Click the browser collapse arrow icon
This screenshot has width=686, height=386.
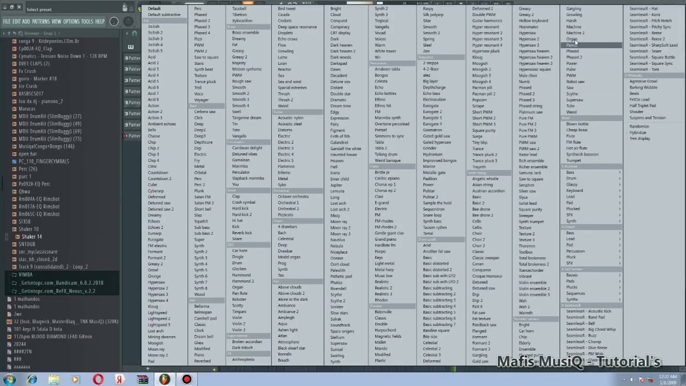[3, 33]
